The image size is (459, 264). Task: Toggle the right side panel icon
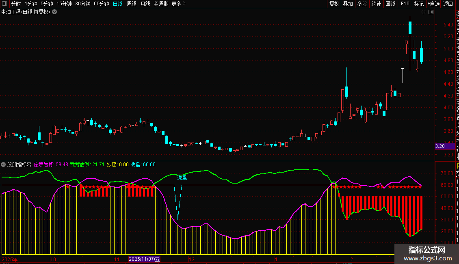click(x=431, y=12)
